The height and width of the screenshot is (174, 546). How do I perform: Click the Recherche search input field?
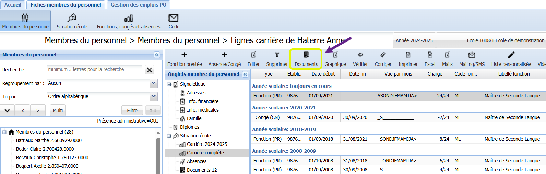pos(94,70)
